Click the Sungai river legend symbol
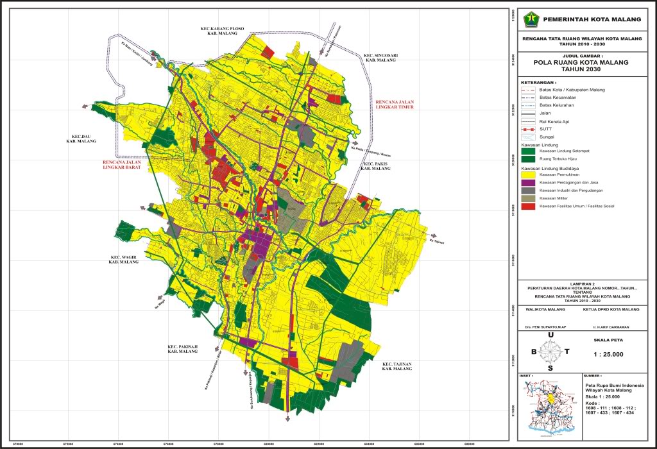657x449 pixels. [529, 137]
